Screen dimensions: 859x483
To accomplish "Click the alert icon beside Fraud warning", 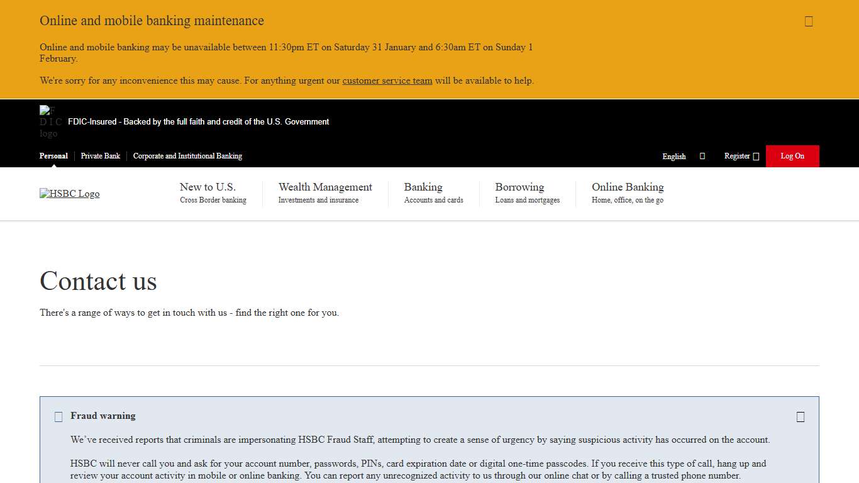I will click(x=58, y=416).
